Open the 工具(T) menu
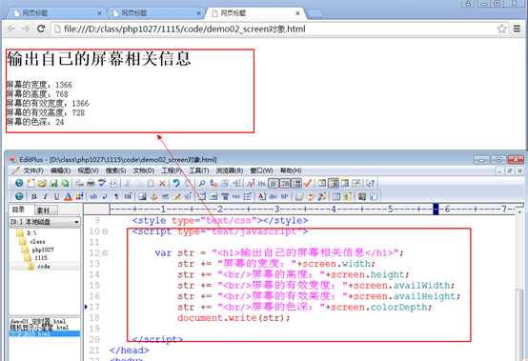The image size is (528, 361). (198, 170)
